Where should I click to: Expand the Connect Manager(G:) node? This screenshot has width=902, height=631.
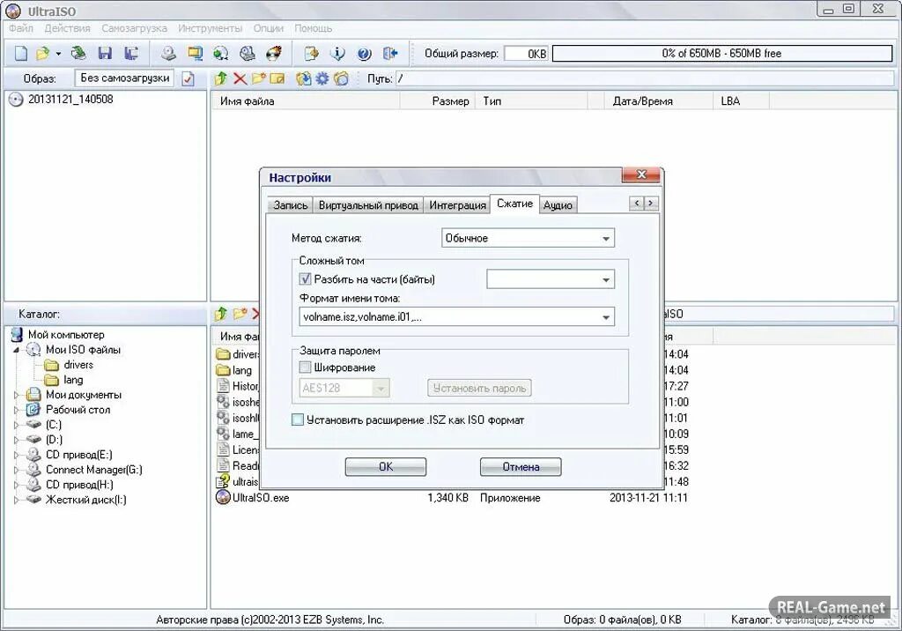click(x=16, y=470)
